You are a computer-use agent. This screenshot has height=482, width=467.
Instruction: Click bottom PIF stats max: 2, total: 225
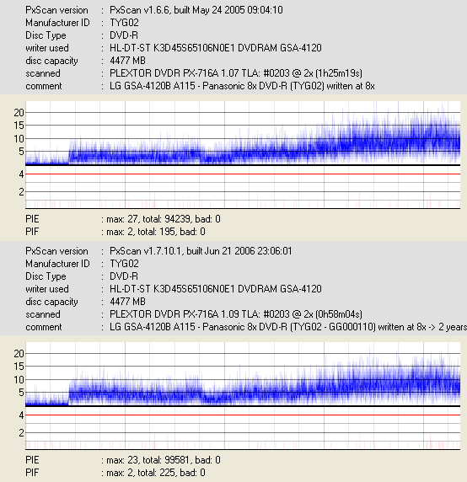[x=156, y=473]
